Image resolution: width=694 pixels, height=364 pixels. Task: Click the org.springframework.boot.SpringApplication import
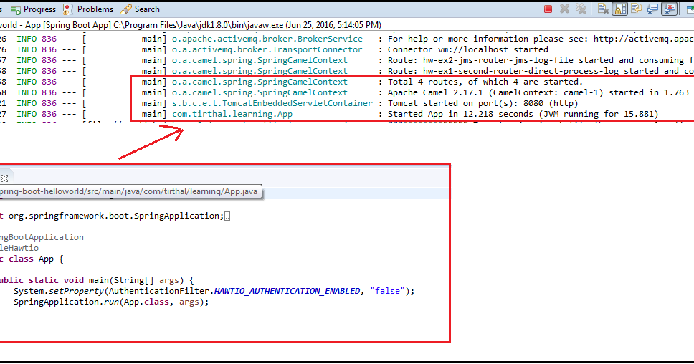tap(116, 216)
